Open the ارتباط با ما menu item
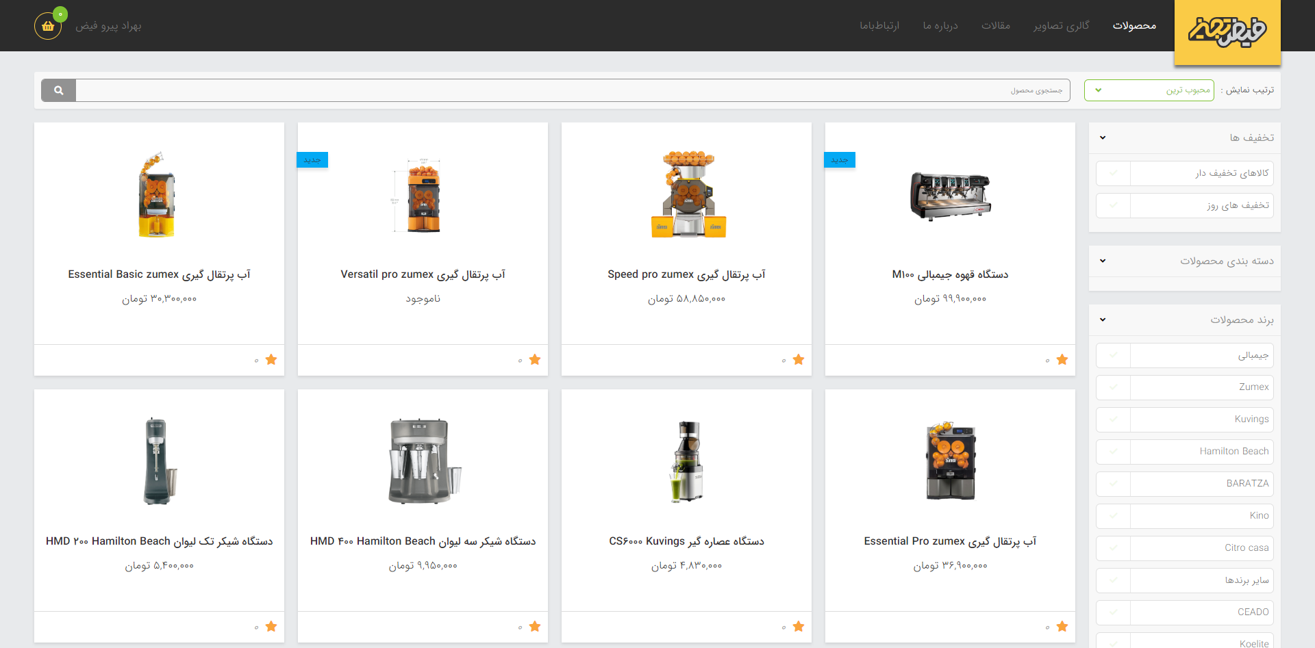This screenshot has height=648, width=1315. click(879, 25)
